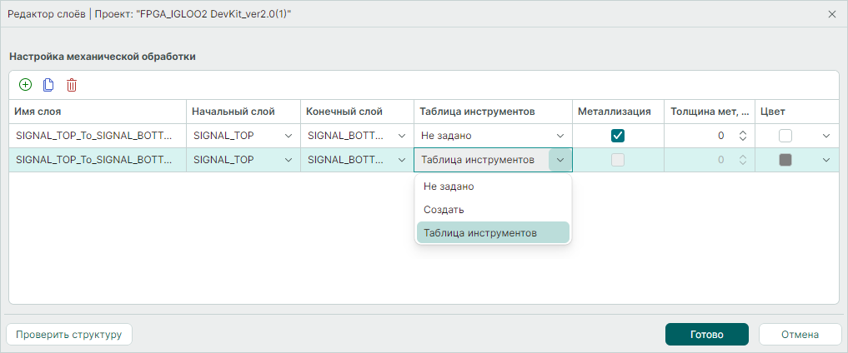The width and height of the screenshot is (848, 353).
Task: Adjust thickness stepper arrows in first row
Action: [741, 136]
